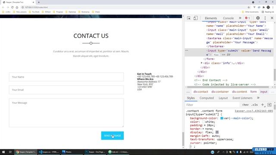Go to browser home page

tap(17, 7)
